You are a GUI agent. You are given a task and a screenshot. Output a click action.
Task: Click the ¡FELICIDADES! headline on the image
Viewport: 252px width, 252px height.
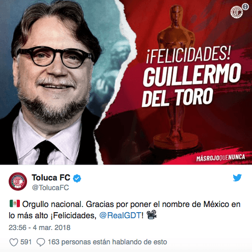point(188,55)
